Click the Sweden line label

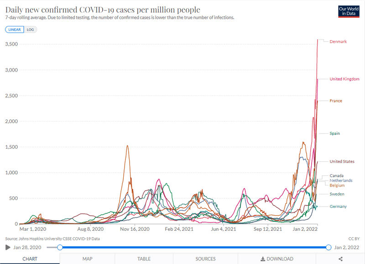337,194
